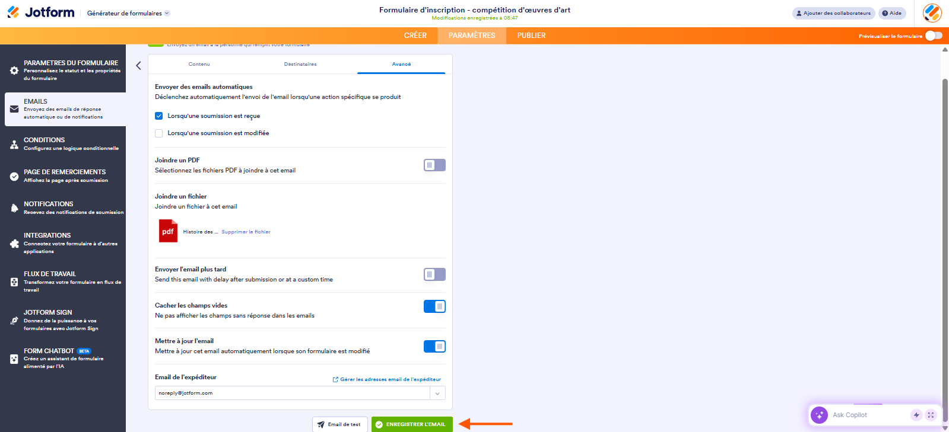Open Page de remerciements checkmark icon
The height and width of the screenshot is (432, 949).
(x=14, y=176)
